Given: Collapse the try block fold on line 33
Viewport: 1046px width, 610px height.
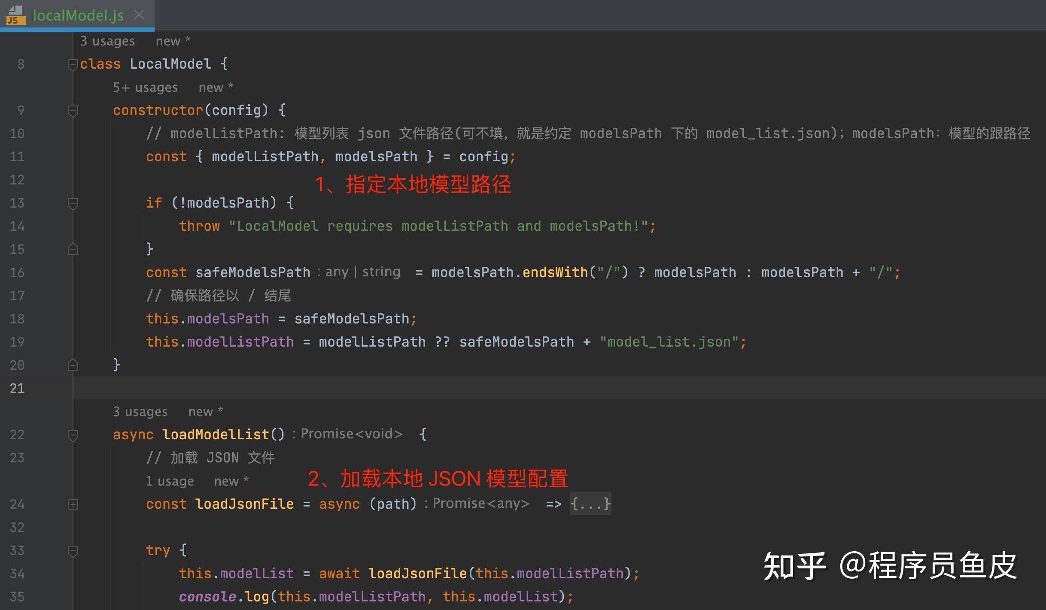Looking at the screenshot, I should (73, 551).
